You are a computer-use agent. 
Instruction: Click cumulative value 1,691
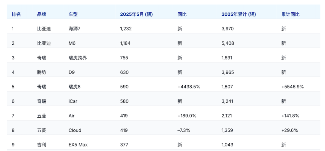click(x=227, y=58)
